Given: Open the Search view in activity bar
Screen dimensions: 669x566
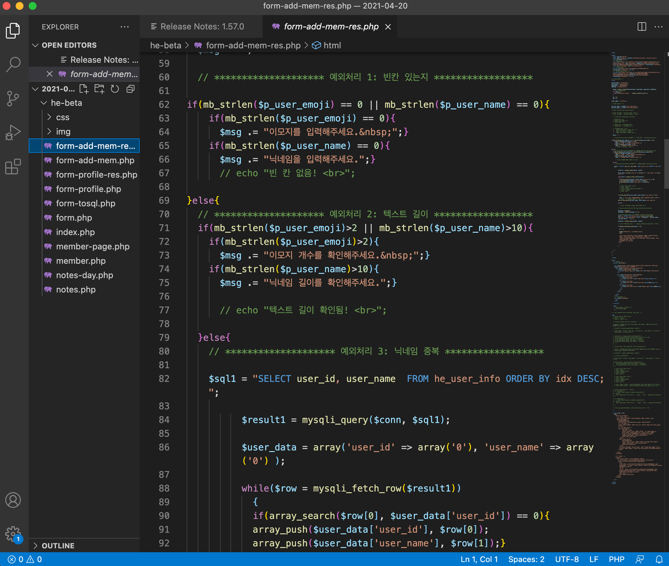Looking at the screenshot, I should (13, 64).
